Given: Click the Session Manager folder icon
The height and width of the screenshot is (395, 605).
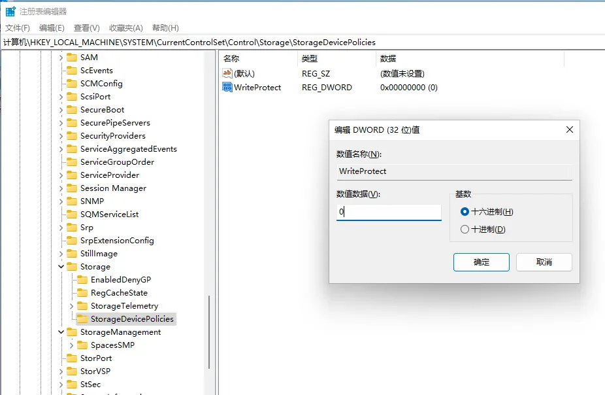Looking at the screenshot, I should (x=72, y=188).
